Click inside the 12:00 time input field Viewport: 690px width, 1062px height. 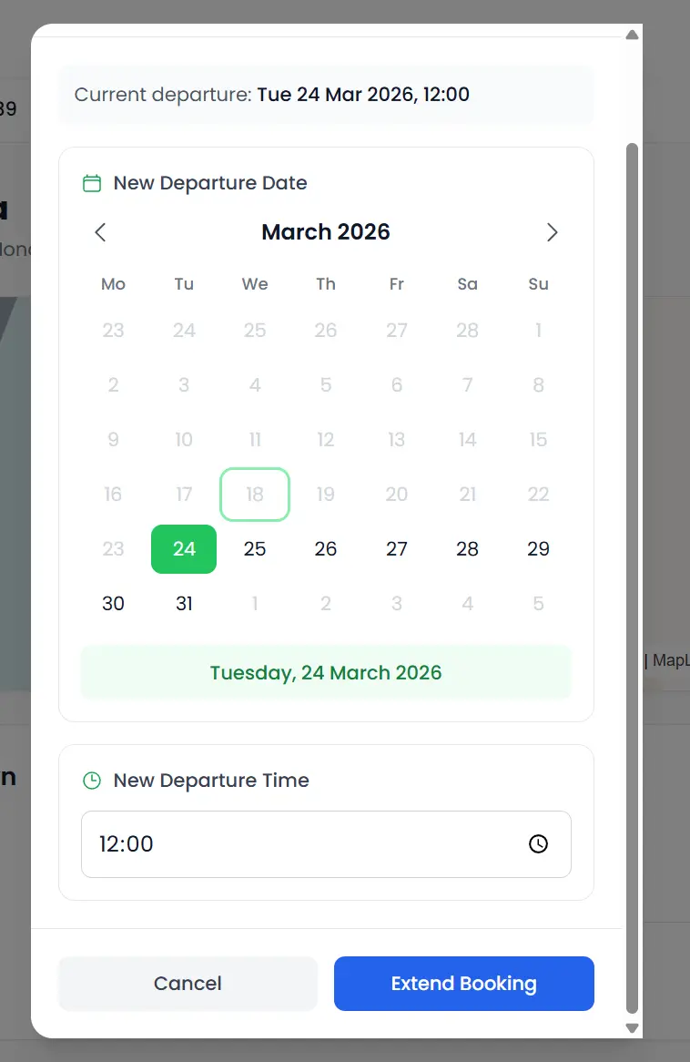pos(273,844)
